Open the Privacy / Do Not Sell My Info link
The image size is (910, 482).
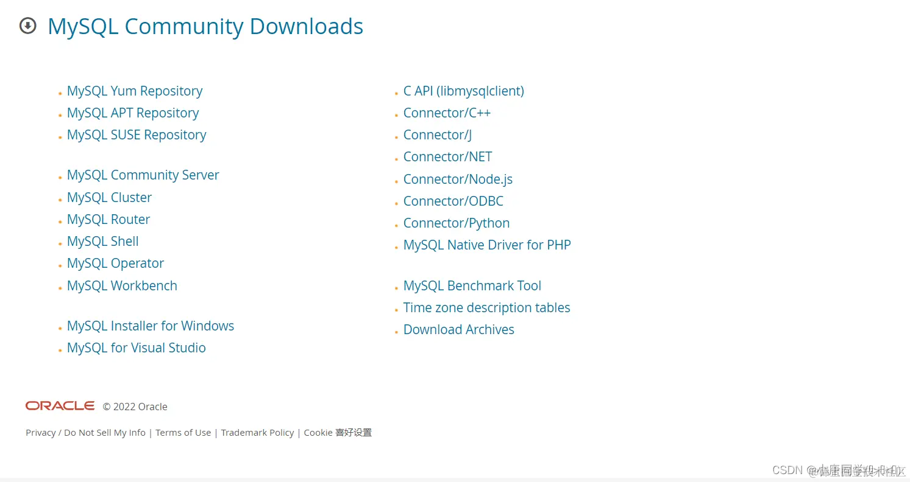(x=85, y=433)
